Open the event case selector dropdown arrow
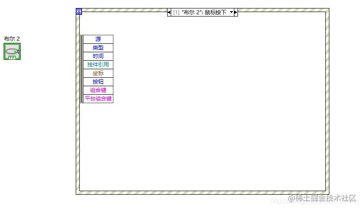 point(231,12)
